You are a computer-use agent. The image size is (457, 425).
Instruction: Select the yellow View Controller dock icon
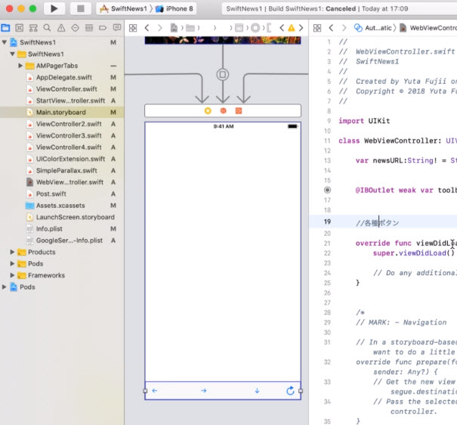[x=208, y=111]
